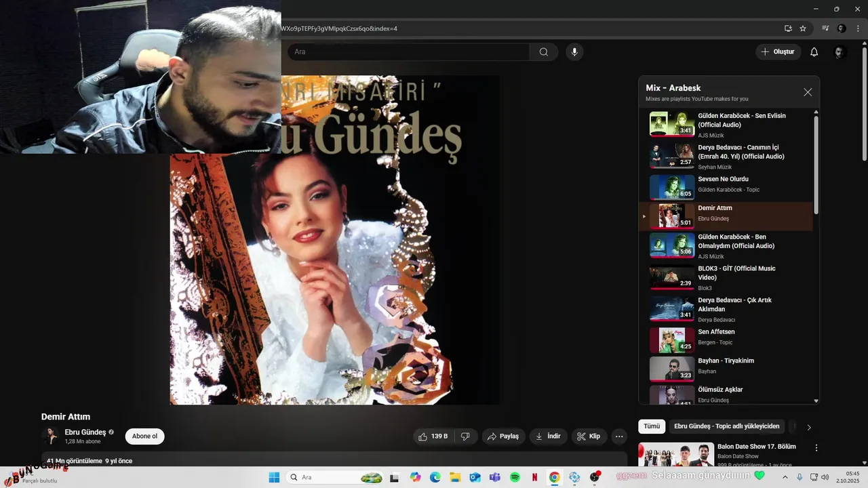Image resolution: width=868 pixels, height=488 pixels.
Task: Open Chrome three-dot menu
Action: 858,28
